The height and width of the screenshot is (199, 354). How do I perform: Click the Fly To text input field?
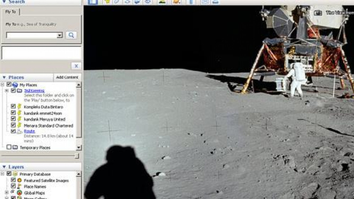(x=31, y=35)
